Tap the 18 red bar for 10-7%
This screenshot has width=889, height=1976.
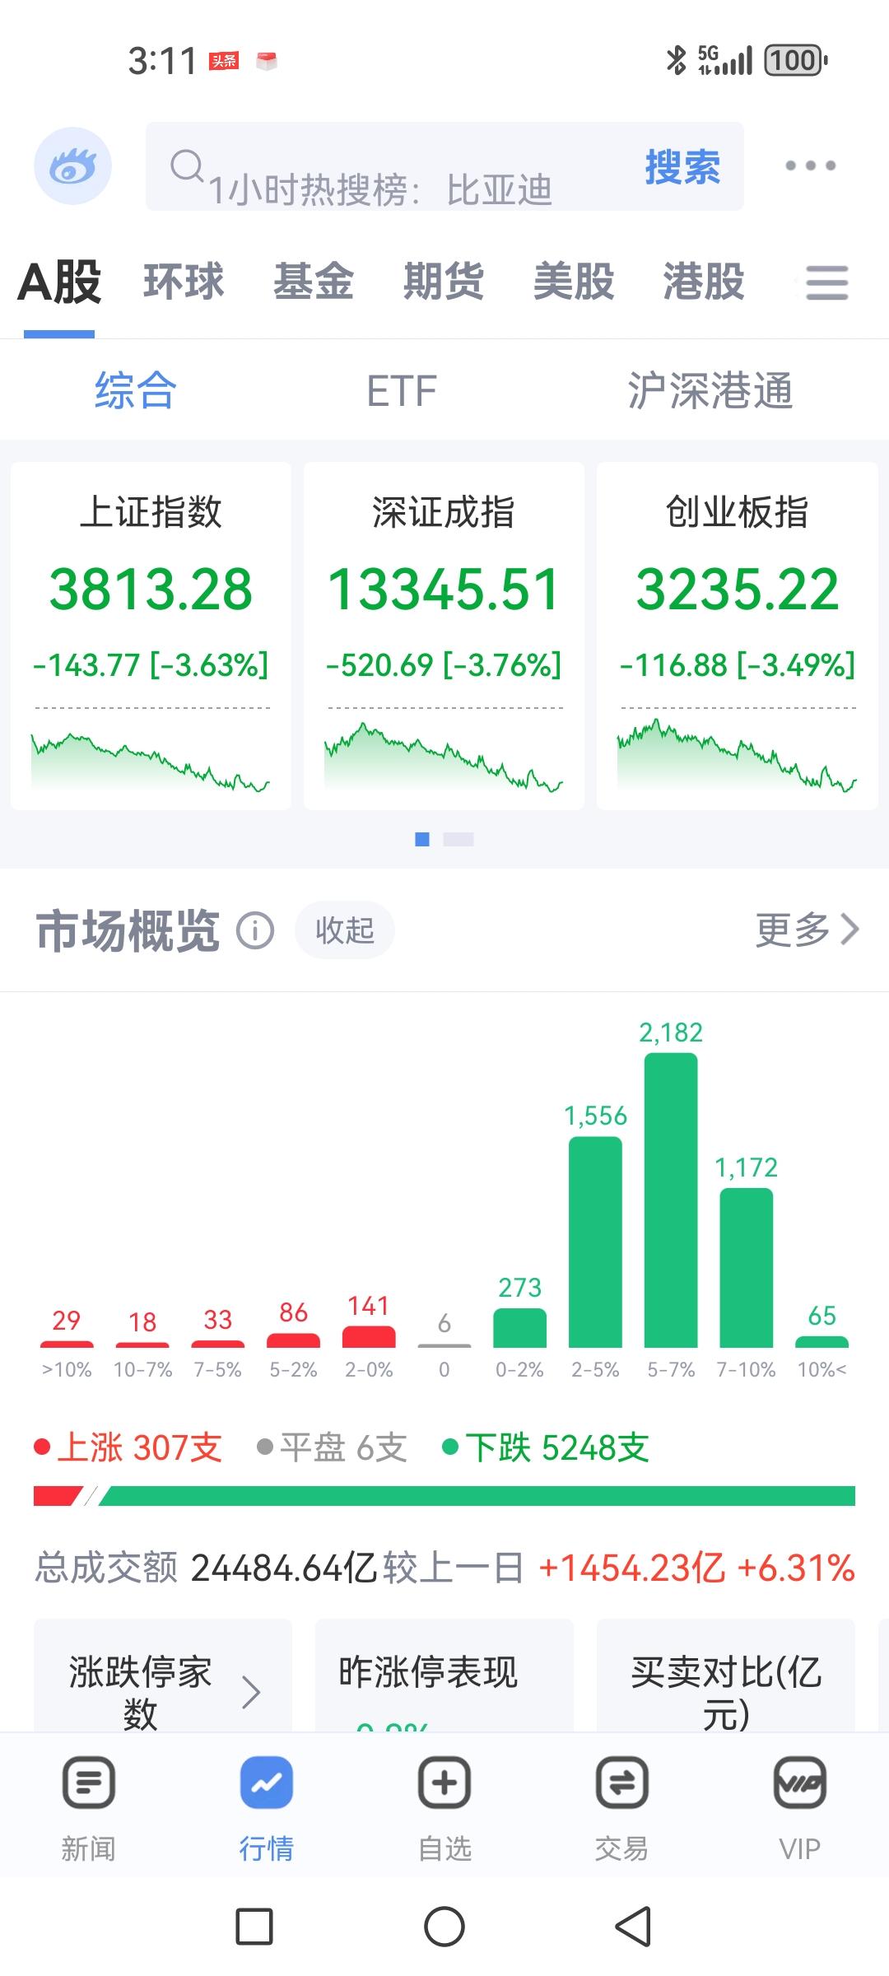[x=142, y=1345]
